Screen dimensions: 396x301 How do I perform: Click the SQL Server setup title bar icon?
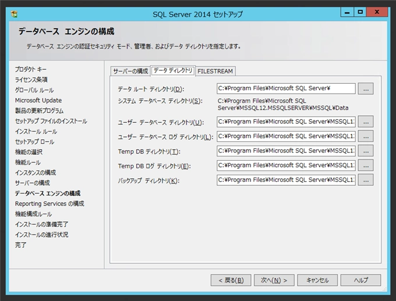[14, 14]
